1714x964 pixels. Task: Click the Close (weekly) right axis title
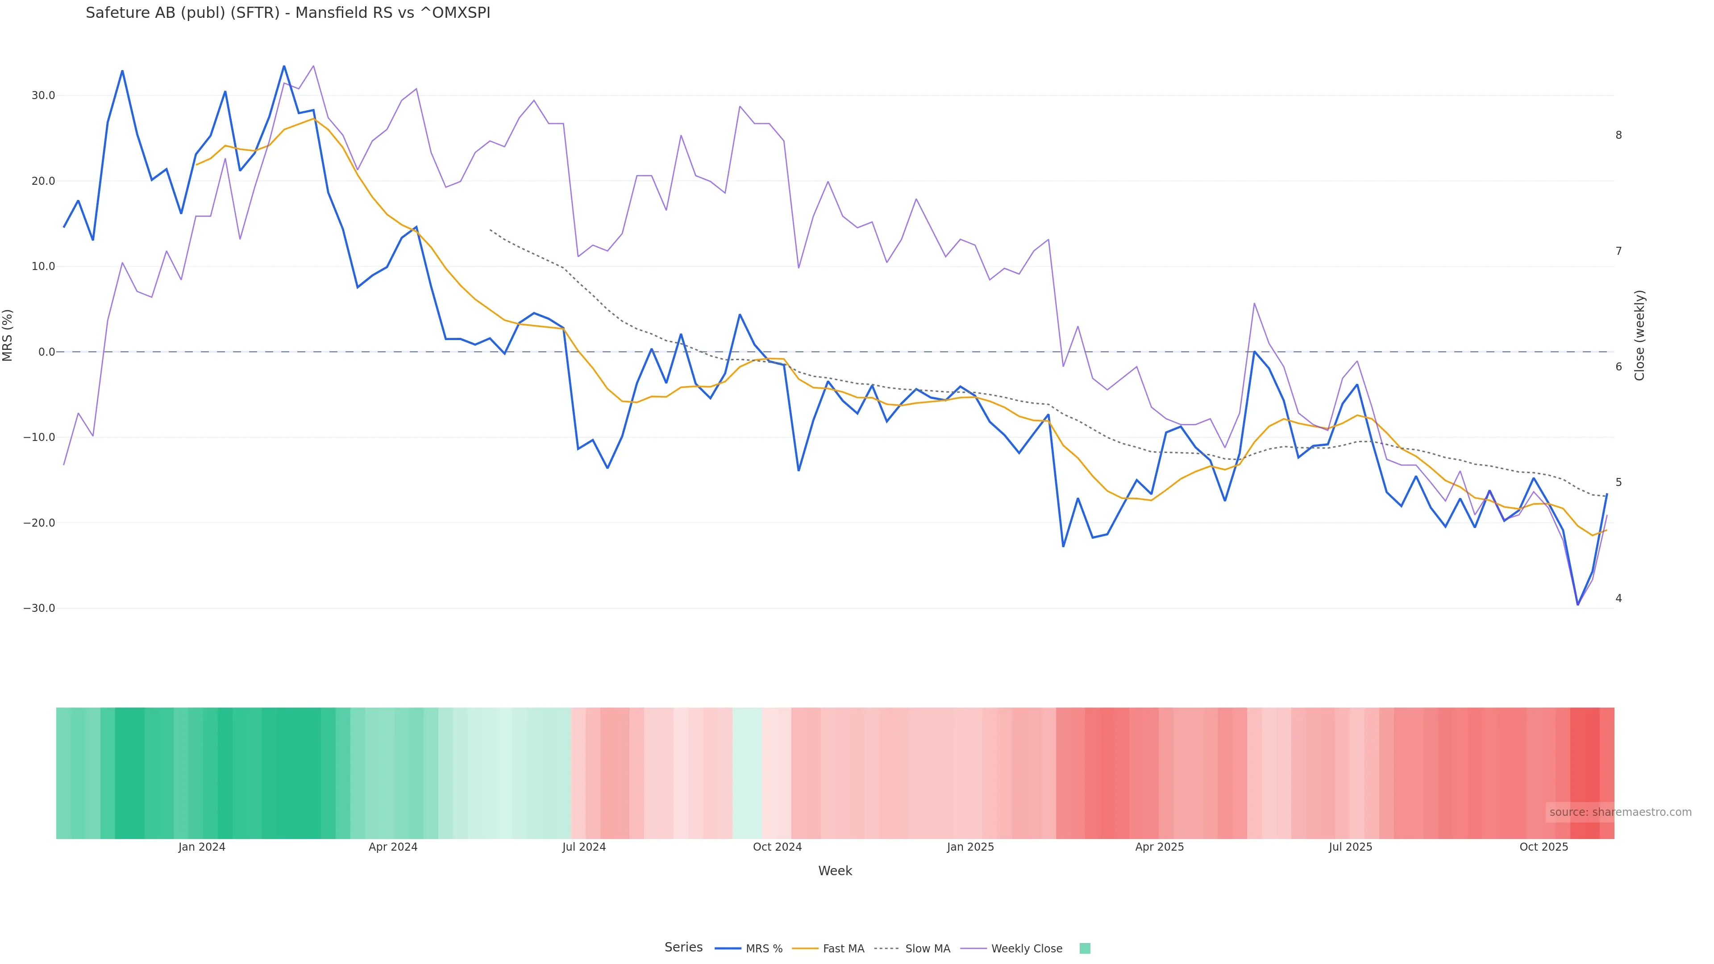pos(1639,335)
